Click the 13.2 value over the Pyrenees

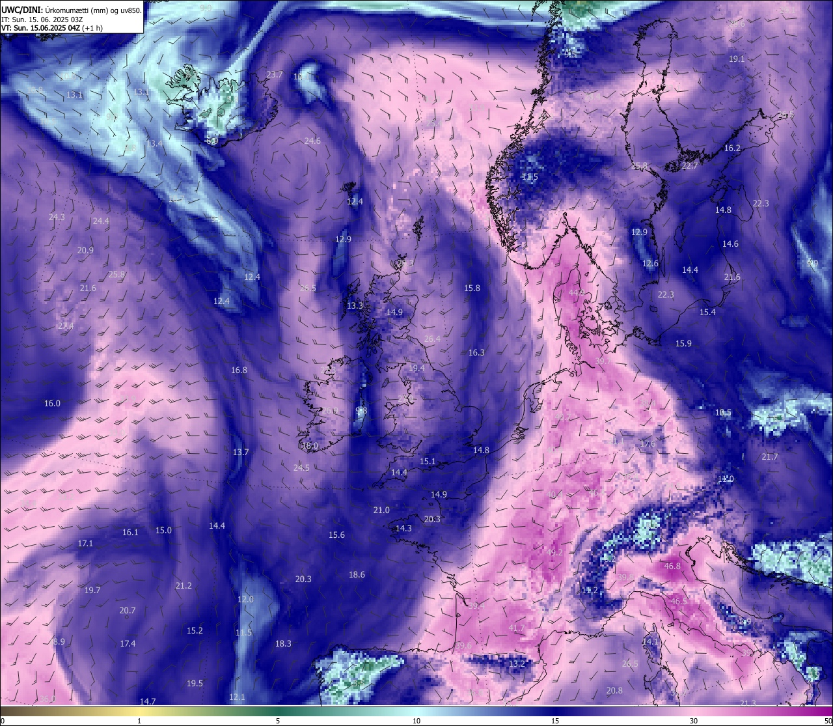[x=517, y=663]
